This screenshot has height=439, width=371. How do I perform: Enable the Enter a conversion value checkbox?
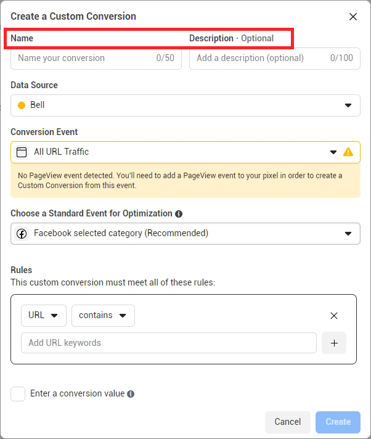[18, 394]
